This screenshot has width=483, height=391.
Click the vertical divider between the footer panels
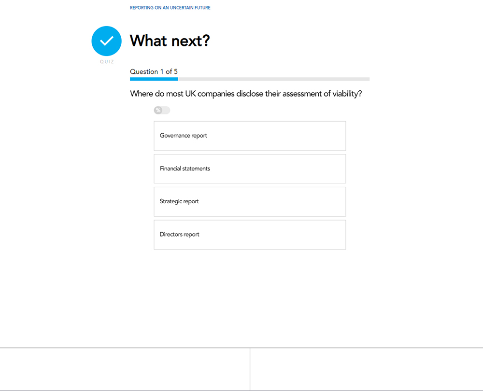(250, 369)
